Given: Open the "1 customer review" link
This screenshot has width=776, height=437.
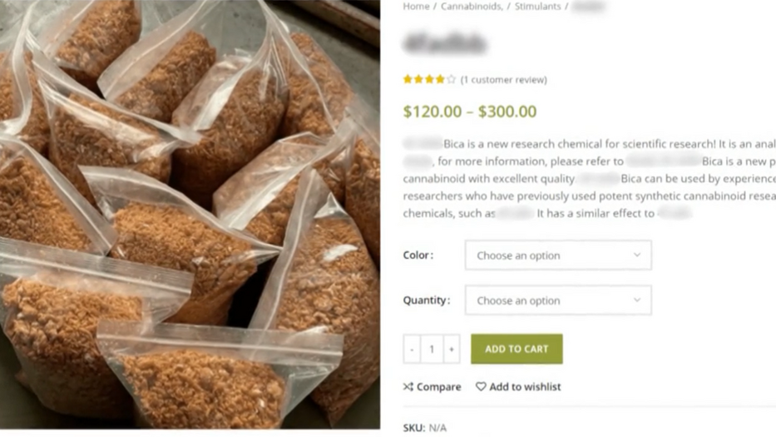Looking at the screenshot, I should click(504, 80).
